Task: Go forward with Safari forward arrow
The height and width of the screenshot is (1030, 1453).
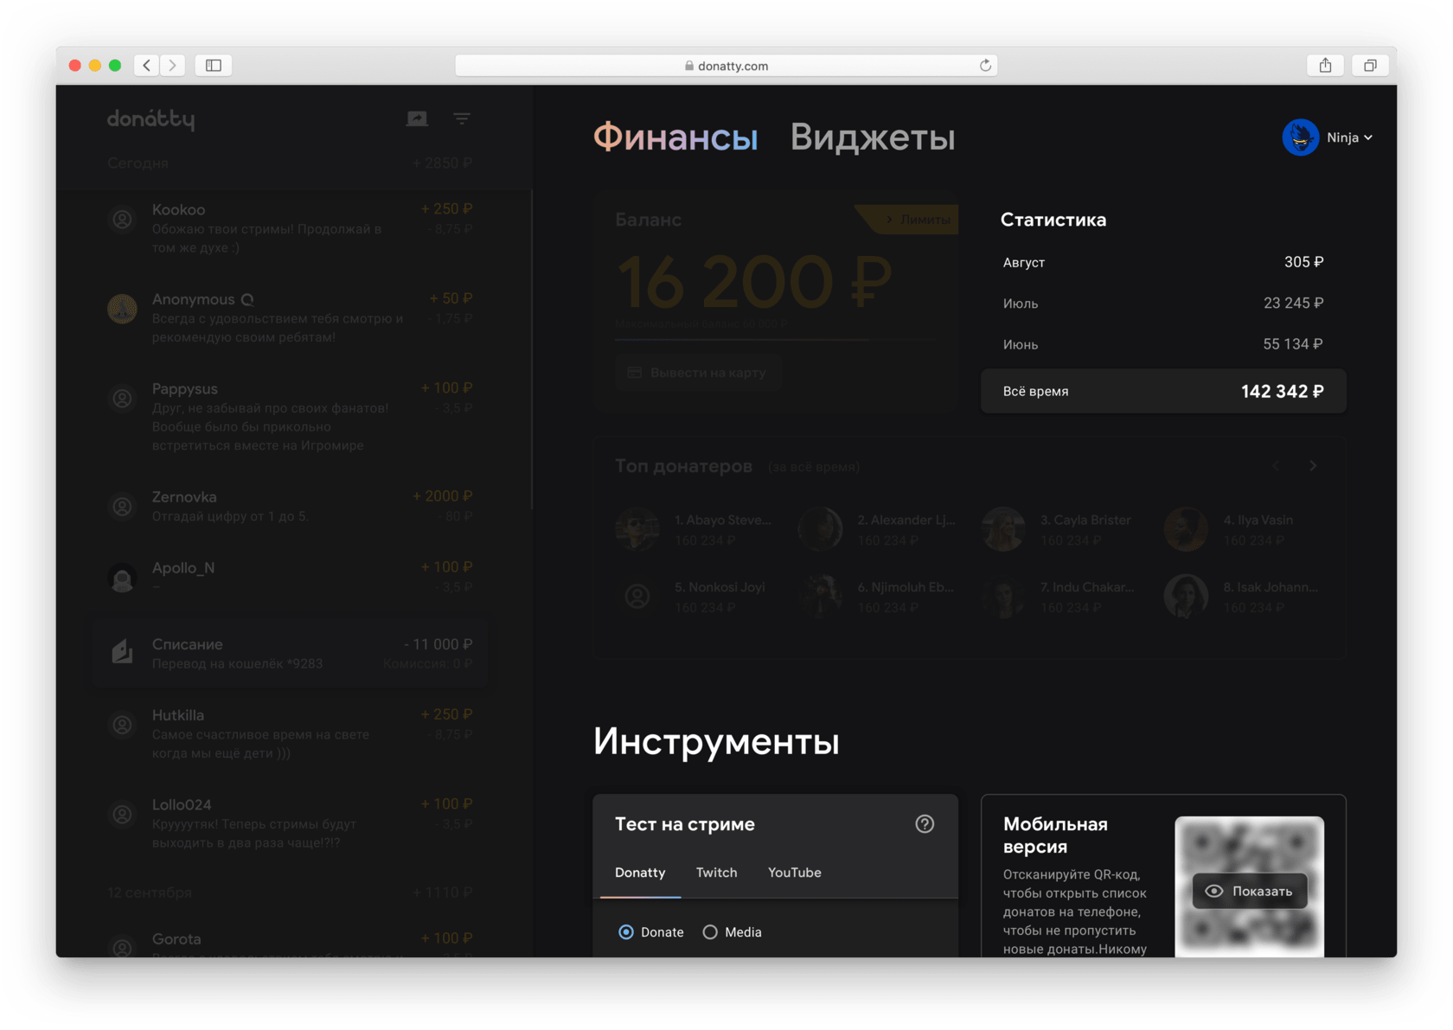Action: coord(173,65)
